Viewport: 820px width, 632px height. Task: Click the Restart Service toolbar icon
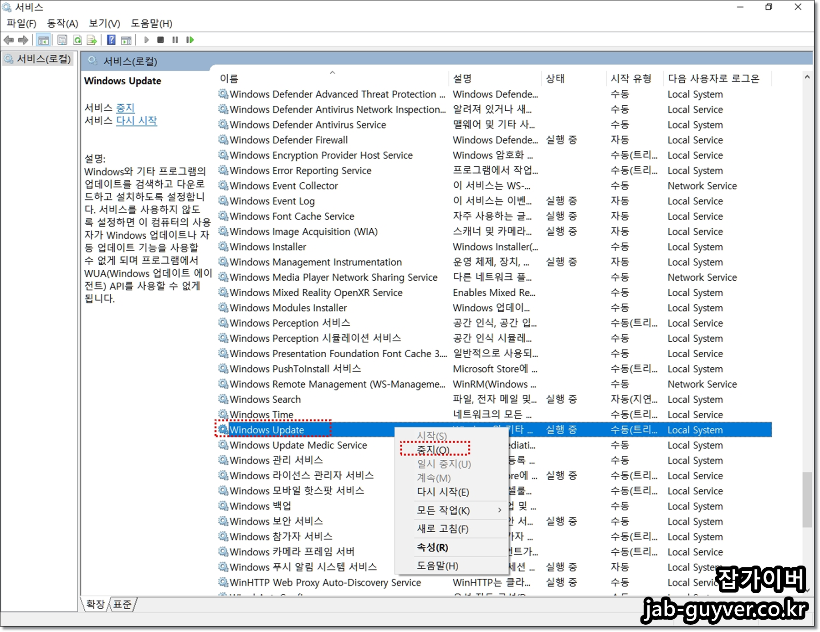tap(190, 40)
